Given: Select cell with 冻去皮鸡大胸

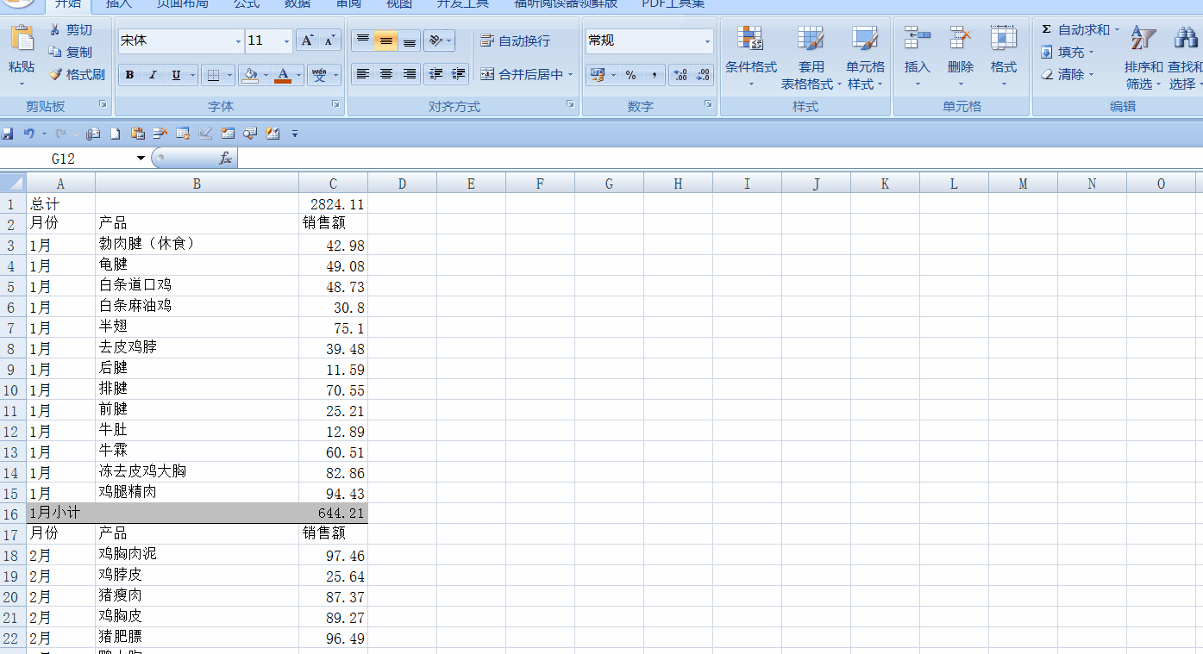Looking at the screenshot, I should (197, 472).
